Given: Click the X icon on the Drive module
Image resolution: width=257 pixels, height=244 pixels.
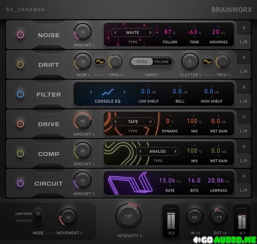Looking at the screenshot, I should point(244,117).
